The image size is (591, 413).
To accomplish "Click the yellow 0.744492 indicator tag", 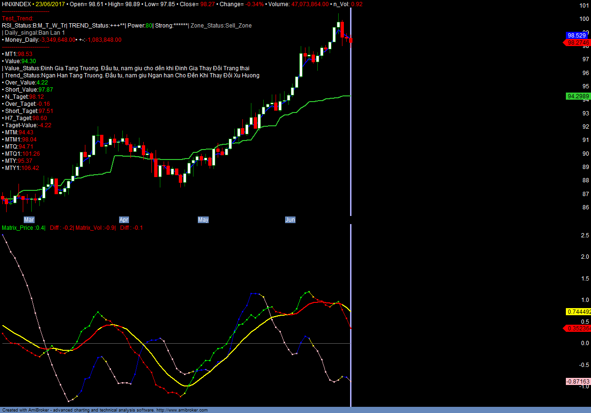I will coord(578,312).
